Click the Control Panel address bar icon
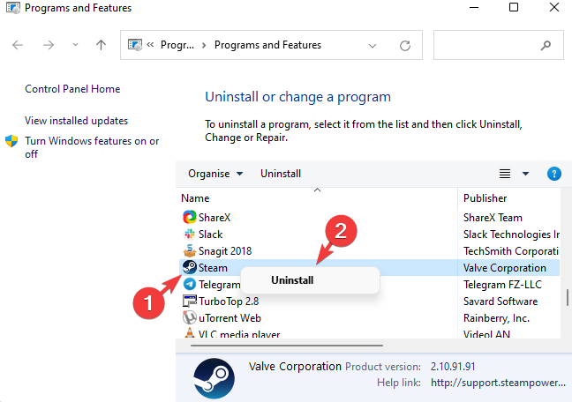The height and width of the screenshot is (402, 572). pos(134,45)
